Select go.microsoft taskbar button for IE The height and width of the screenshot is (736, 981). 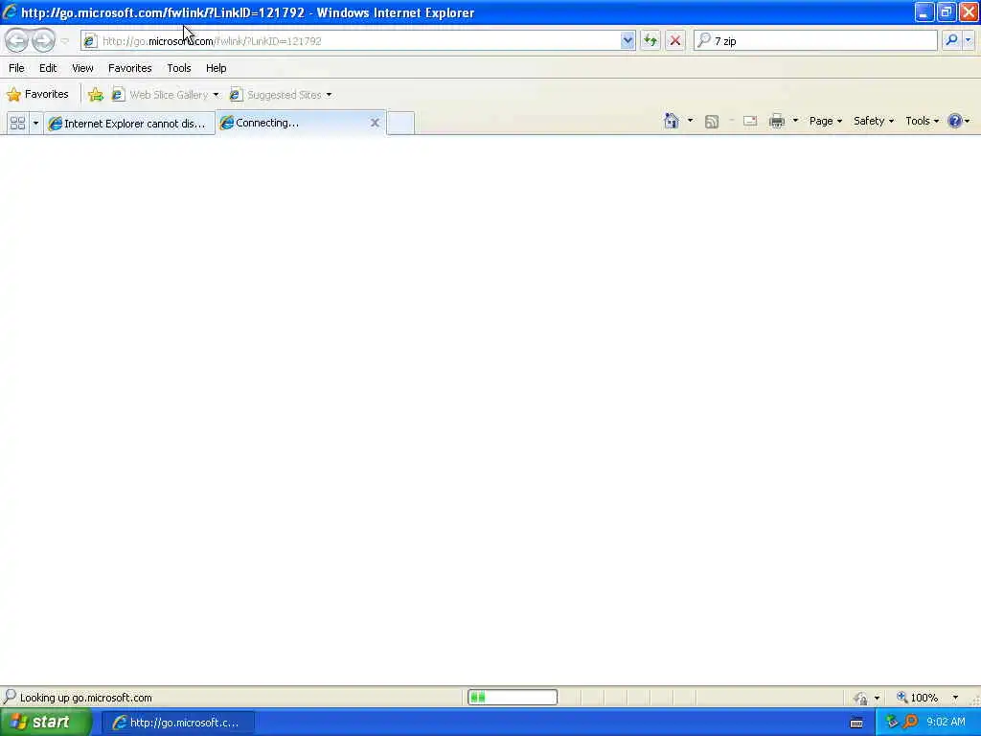point(178,723)
